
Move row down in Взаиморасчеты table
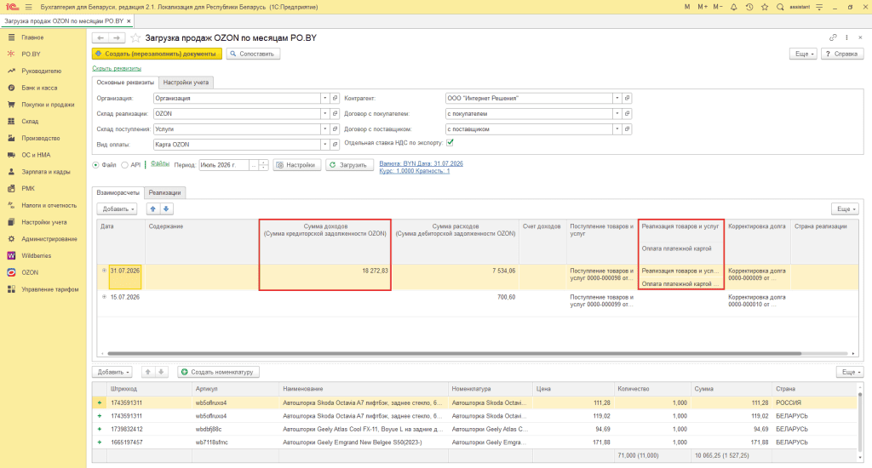click(166, 209)
